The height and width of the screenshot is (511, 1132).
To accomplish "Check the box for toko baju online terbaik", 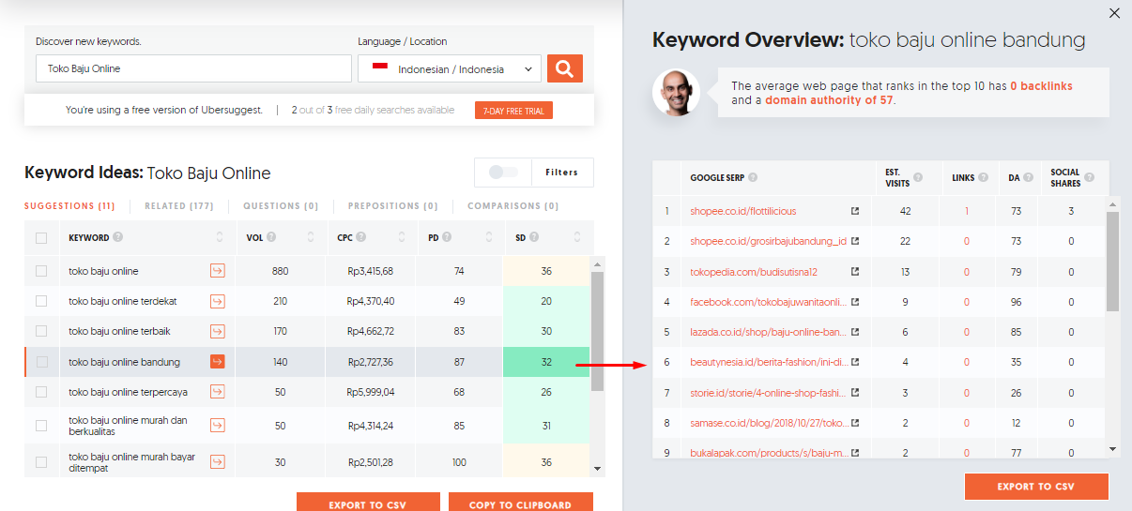I will click(41, 331).
